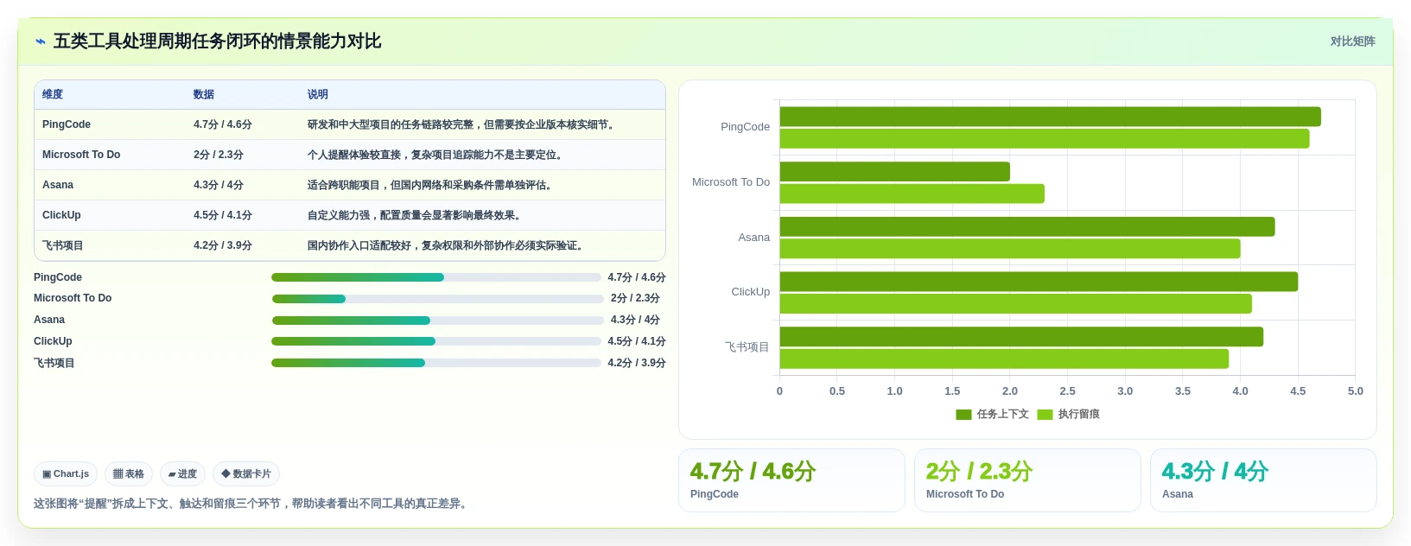Click the Microsoft To Do progress bar
Image resolution: width=1411 pixels, height=546 pixels.
pyautogui.click(x=437, y=299)
